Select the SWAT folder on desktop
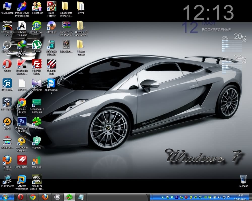This screenshot has width=252, height=201. [x=81, y=6]
